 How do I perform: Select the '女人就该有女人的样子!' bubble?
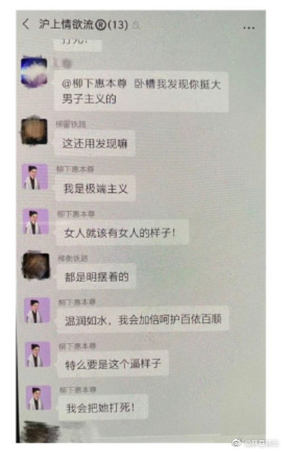(x=122, y=233)
